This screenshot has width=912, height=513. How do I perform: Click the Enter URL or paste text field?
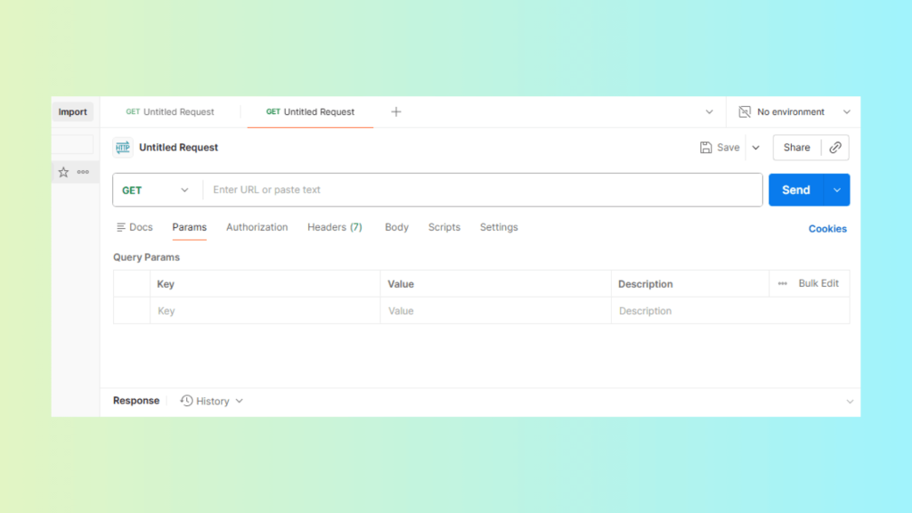481,190
